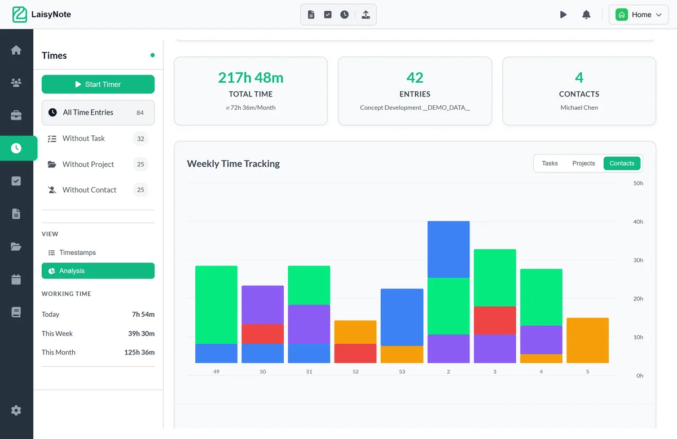677x439 pixels.
Task: Expand the Without Project filter
Action: click(89, 164)
